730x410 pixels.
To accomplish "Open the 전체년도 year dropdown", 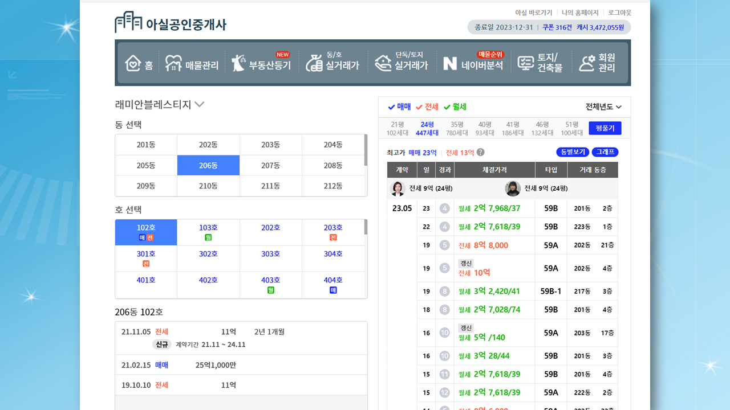I will [603, 106].
